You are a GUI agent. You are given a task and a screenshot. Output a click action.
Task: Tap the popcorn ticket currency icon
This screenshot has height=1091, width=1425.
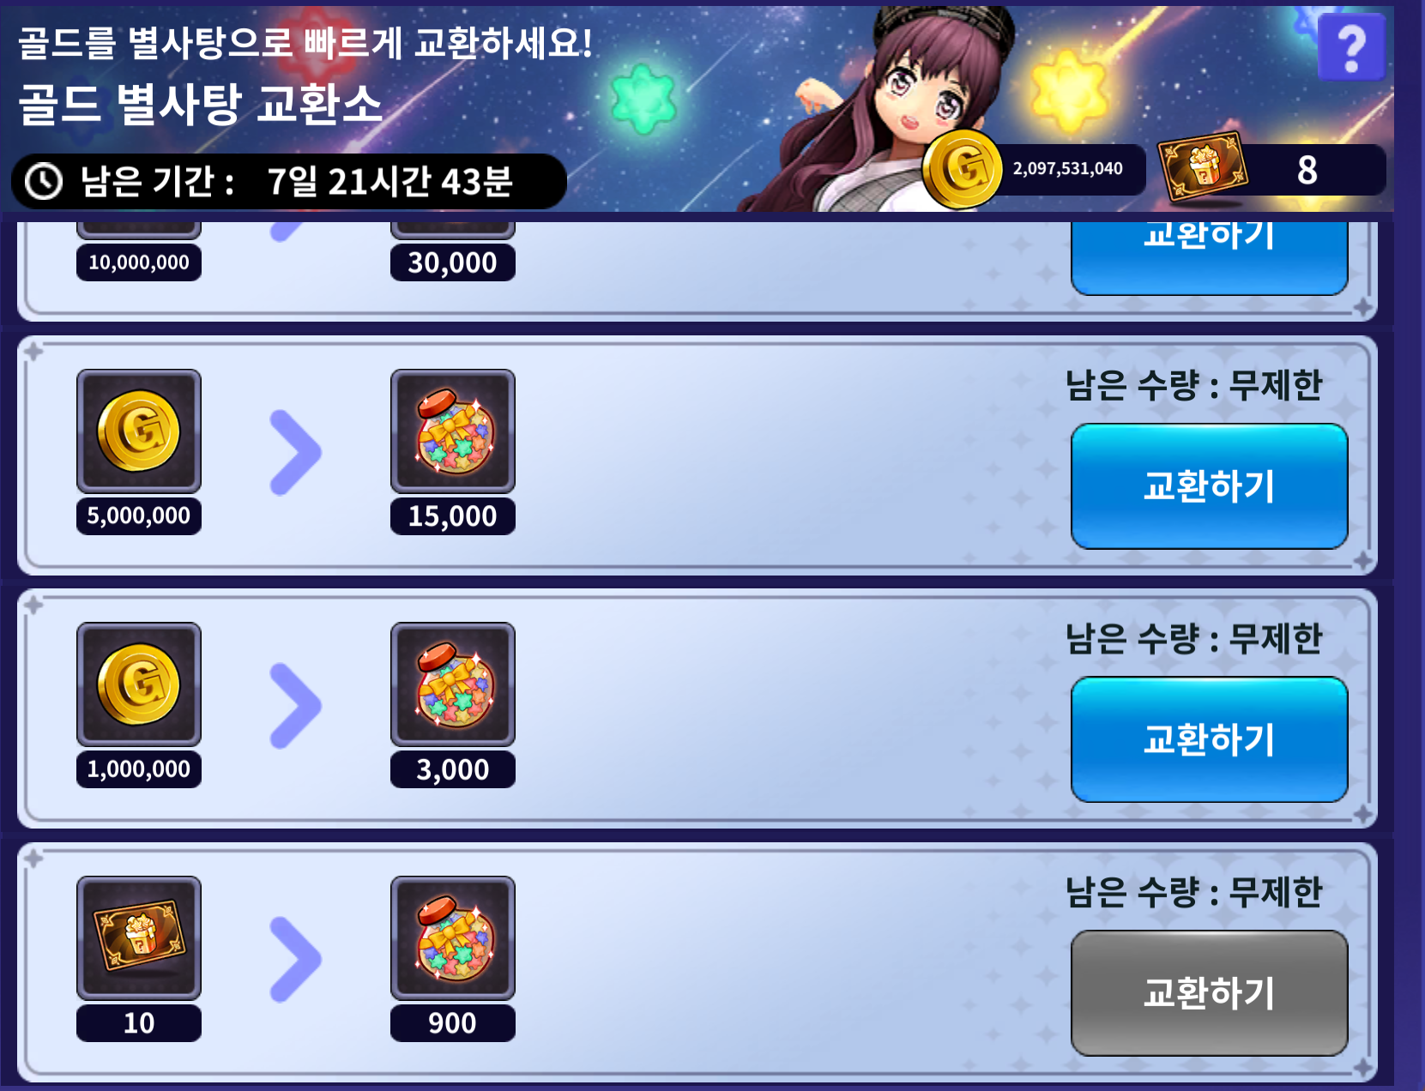point(1202,166)
